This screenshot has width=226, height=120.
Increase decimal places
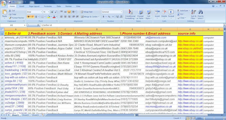click(117, 17)
